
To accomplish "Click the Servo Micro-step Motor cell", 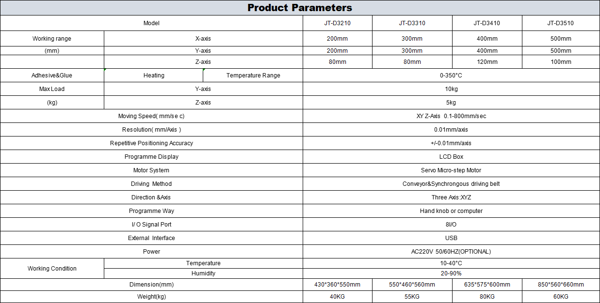I will (x=451, y=170).
